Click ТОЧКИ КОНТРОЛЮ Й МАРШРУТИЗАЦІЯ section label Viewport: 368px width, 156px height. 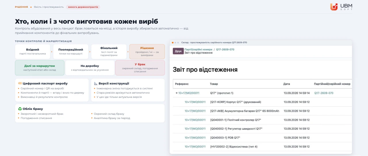point(43,41)
